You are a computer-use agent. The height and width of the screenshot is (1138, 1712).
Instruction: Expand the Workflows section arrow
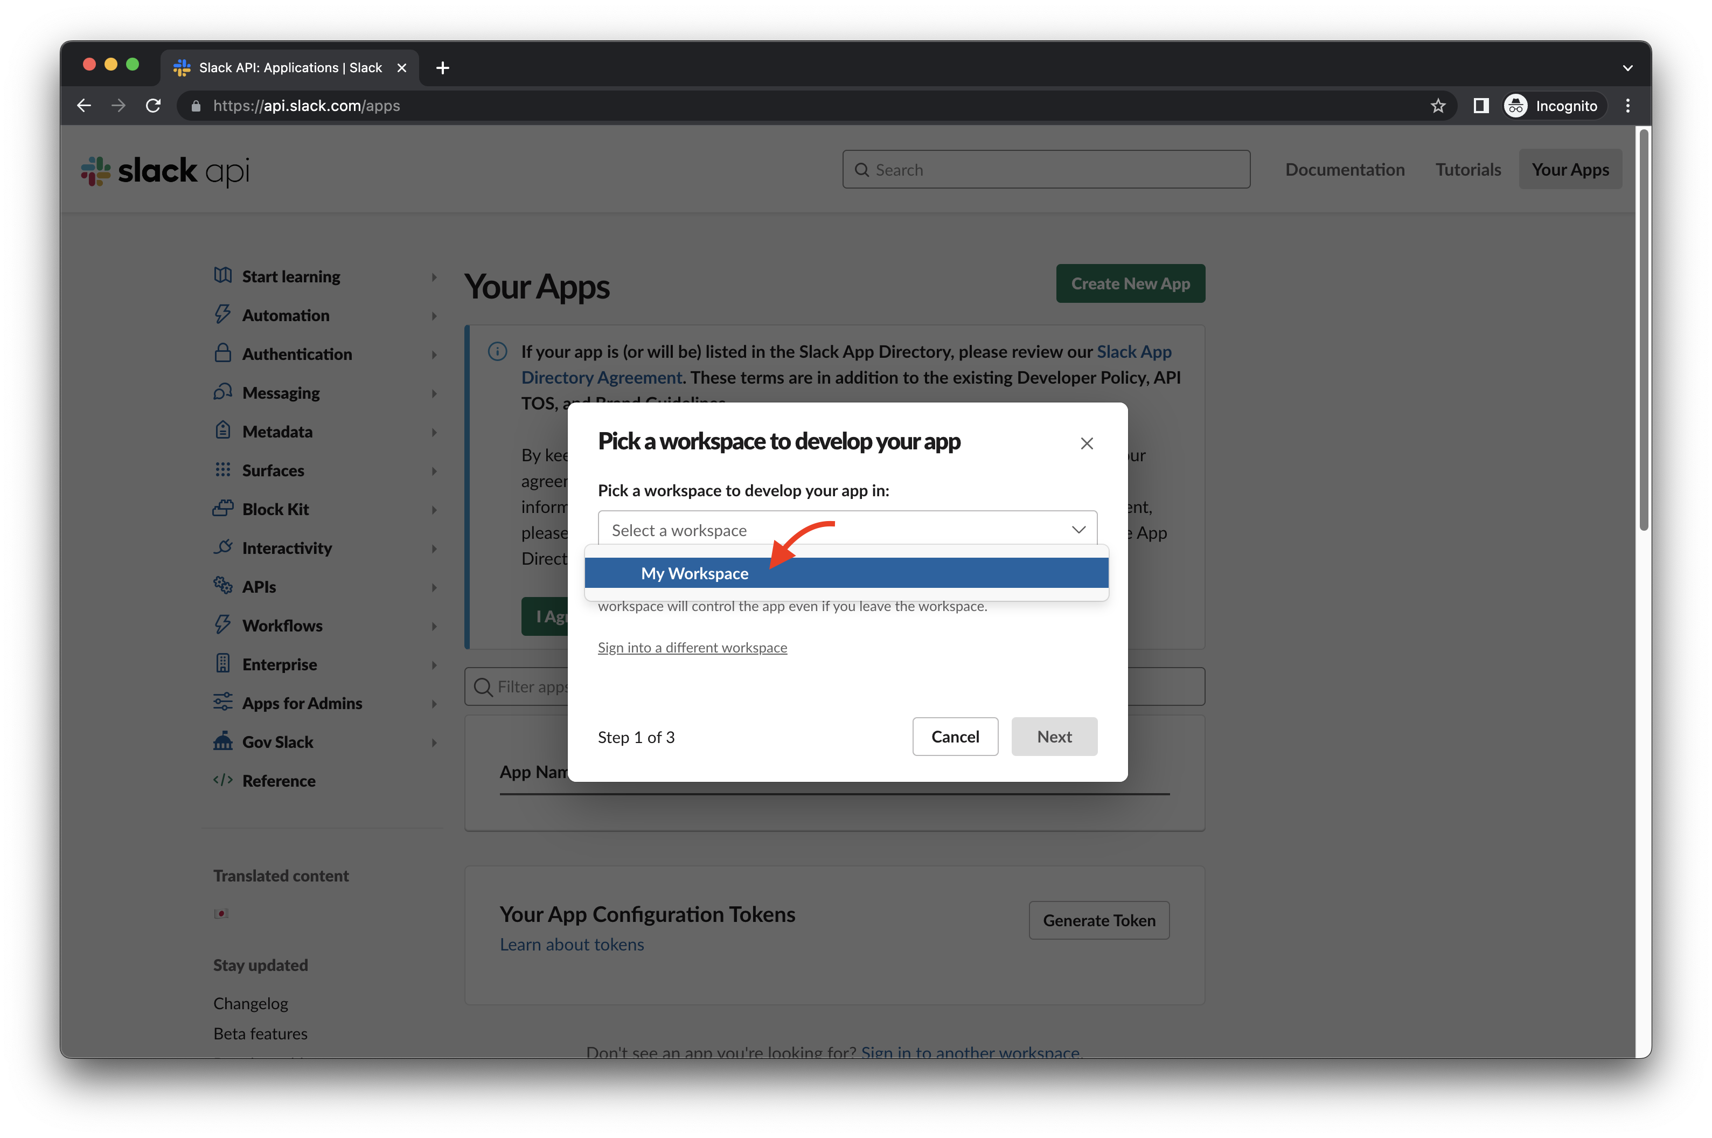(434, 626)
